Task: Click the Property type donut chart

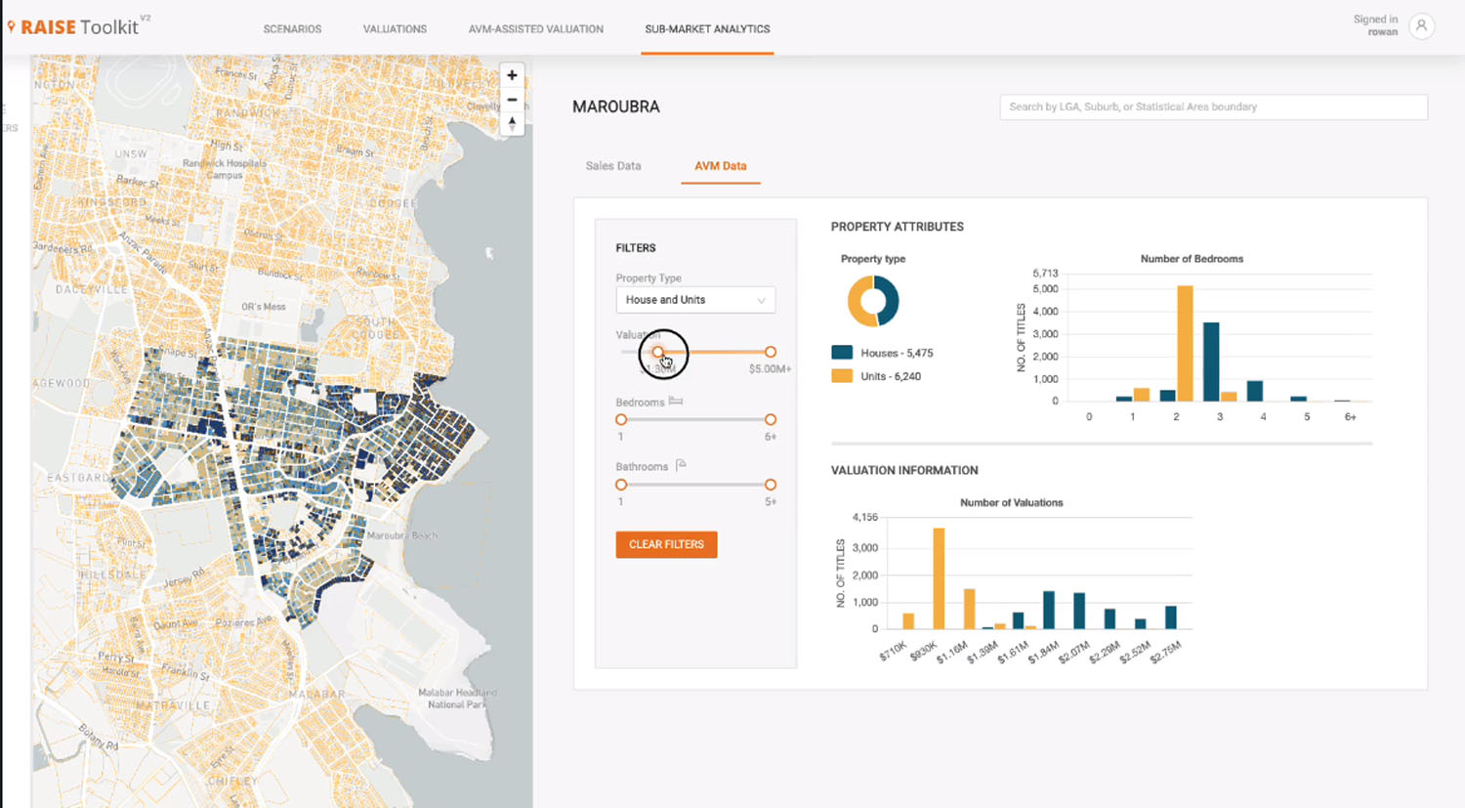Action: pyautogui.click(x=873, y=301)
